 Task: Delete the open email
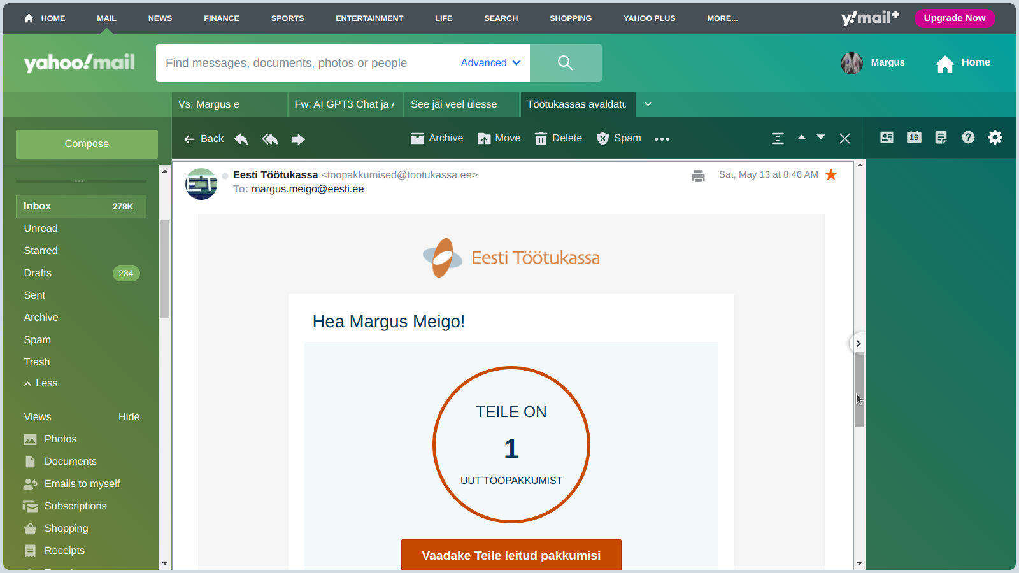pyautogui.click(x=559, y=138)
